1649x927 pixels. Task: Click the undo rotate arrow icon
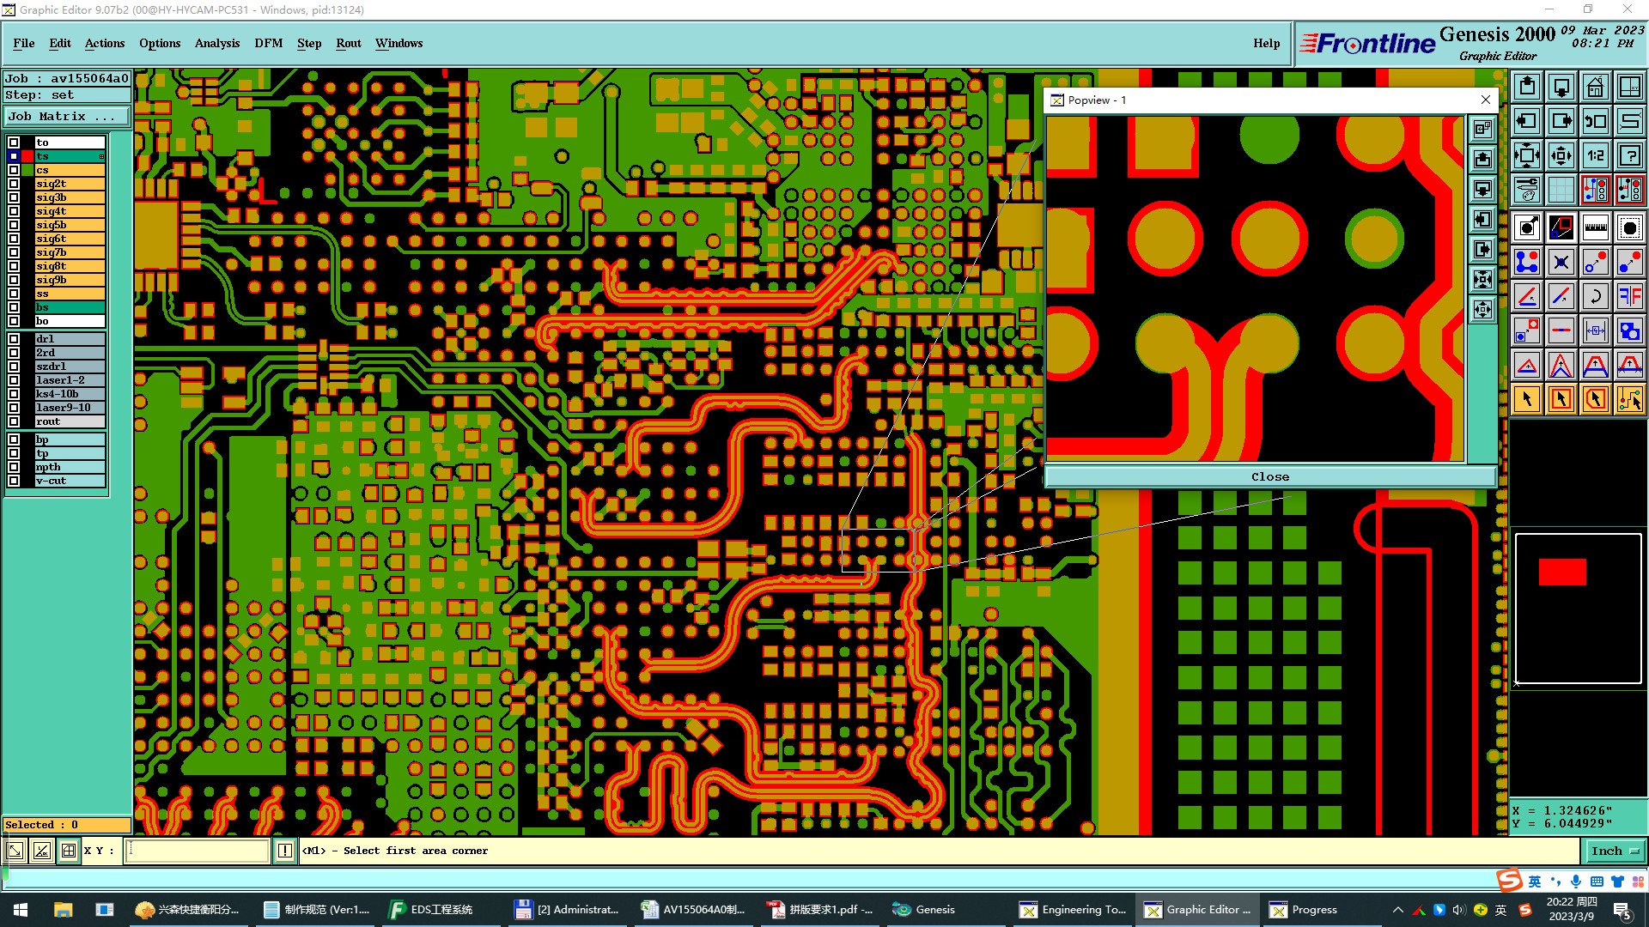point(1595,296)
